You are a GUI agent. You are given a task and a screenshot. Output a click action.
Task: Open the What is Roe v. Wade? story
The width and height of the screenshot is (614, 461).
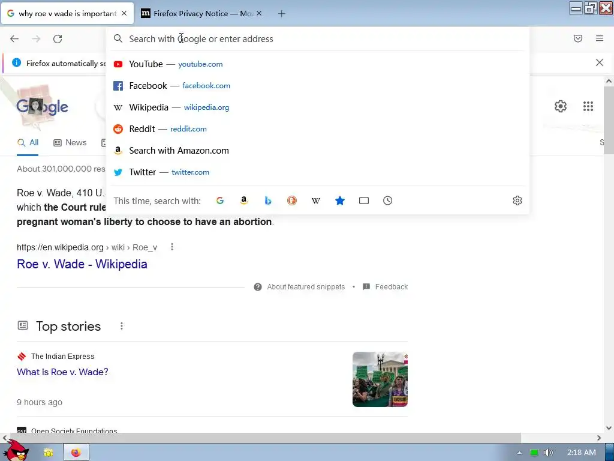pos(62,372)
